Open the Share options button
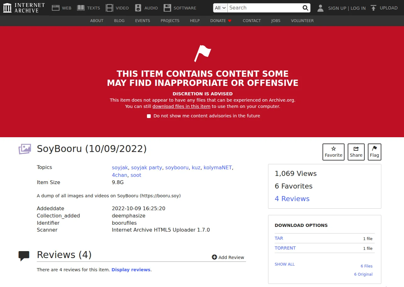404x287 pixels. point(356,152)
